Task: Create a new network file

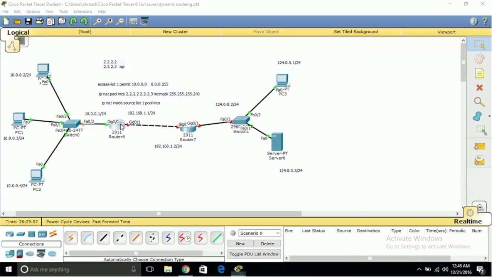Action: point(6,22)
